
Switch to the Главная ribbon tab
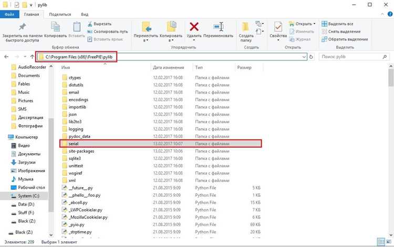(x=32, y=14)
